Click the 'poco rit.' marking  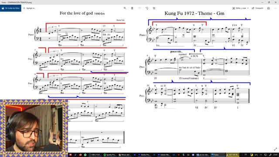click(x=176, y=51)
